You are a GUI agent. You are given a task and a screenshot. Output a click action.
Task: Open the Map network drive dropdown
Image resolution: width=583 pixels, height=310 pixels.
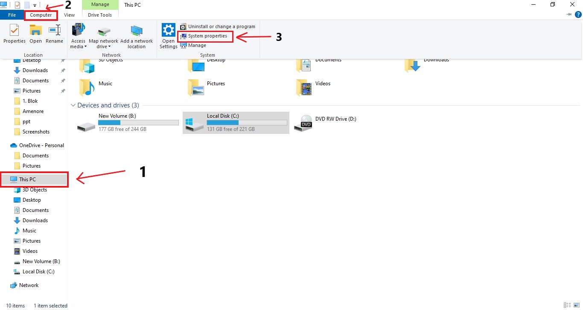click(103, 47)
